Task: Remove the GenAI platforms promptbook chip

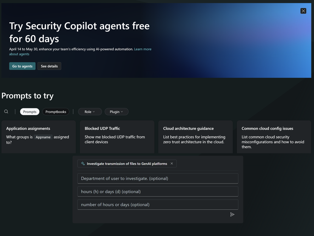Action: (x=172, y=164)
